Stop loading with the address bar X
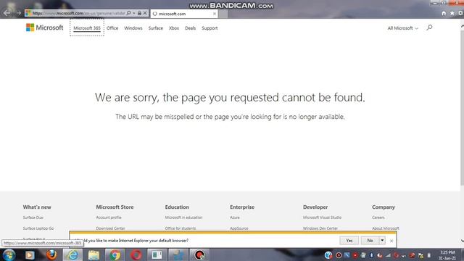 (145, 13)
